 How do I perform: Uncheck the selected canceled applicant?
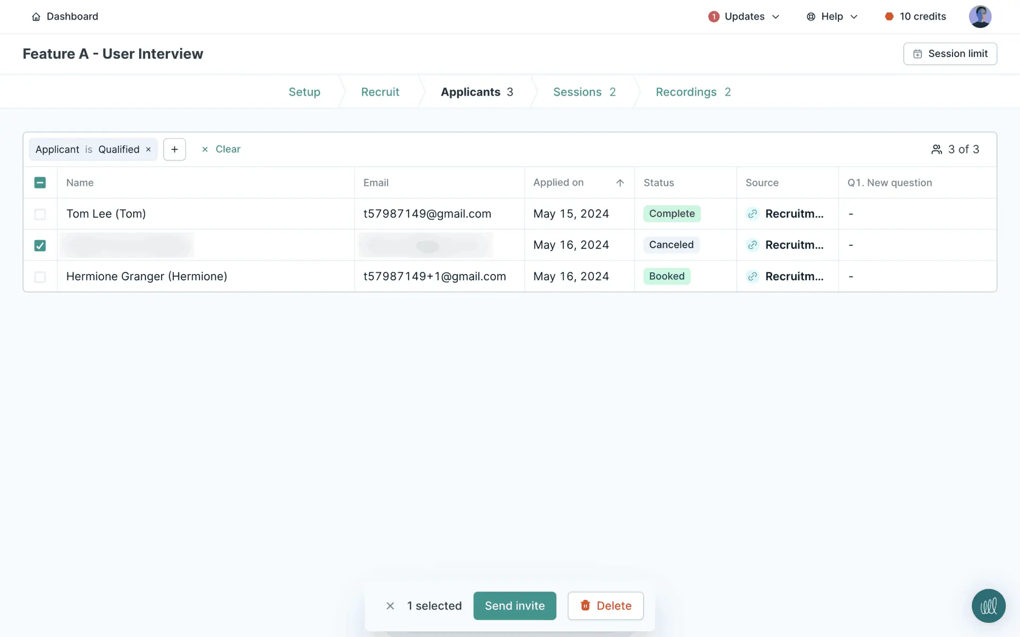(40, 245)
